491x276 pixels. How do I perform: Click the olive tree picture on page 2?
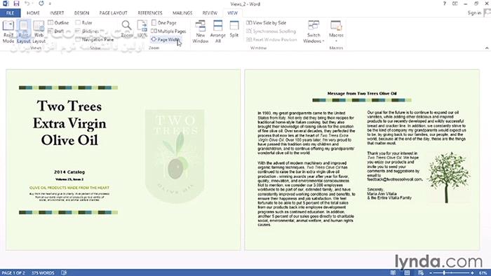click(x=449, y=177)
